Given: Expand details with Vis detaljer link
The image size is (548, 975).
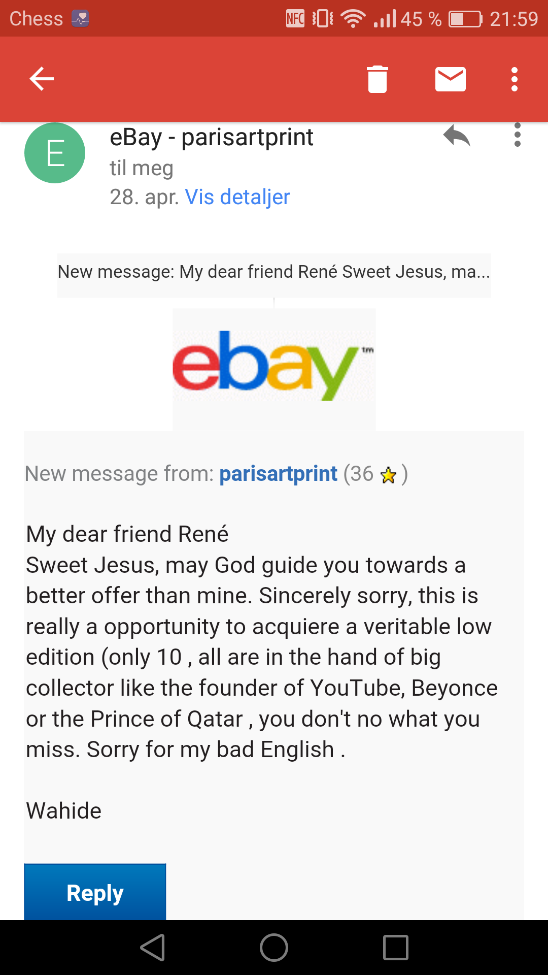Looking at the screenshot, I should coord(237,197).
